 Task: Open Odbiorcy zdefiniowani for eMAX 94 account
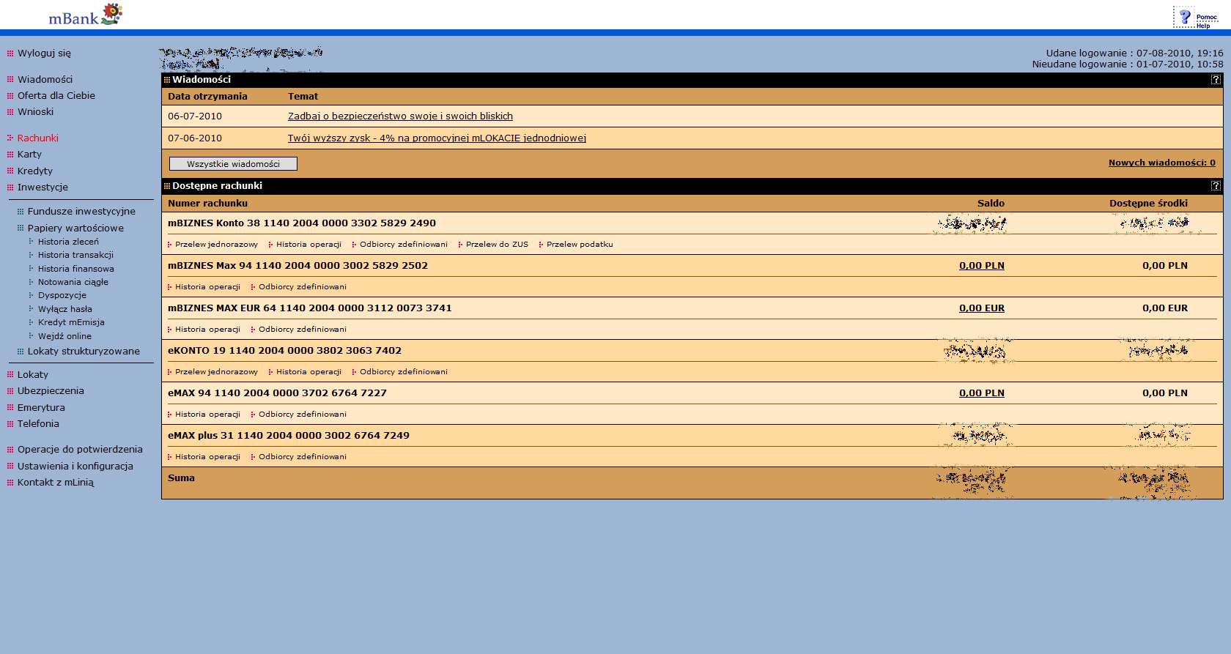pos(303,415)
